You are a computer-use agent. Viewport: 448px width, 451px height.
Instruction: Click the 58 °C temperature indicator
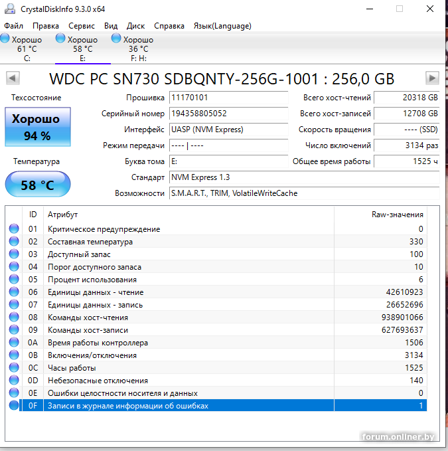[x=37, y=185]
